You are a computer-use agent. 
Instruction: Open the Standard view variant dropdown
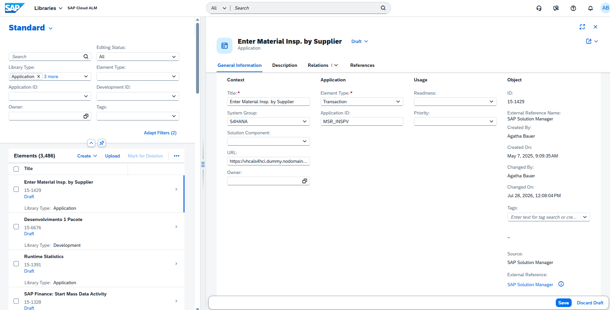(51, 28)
